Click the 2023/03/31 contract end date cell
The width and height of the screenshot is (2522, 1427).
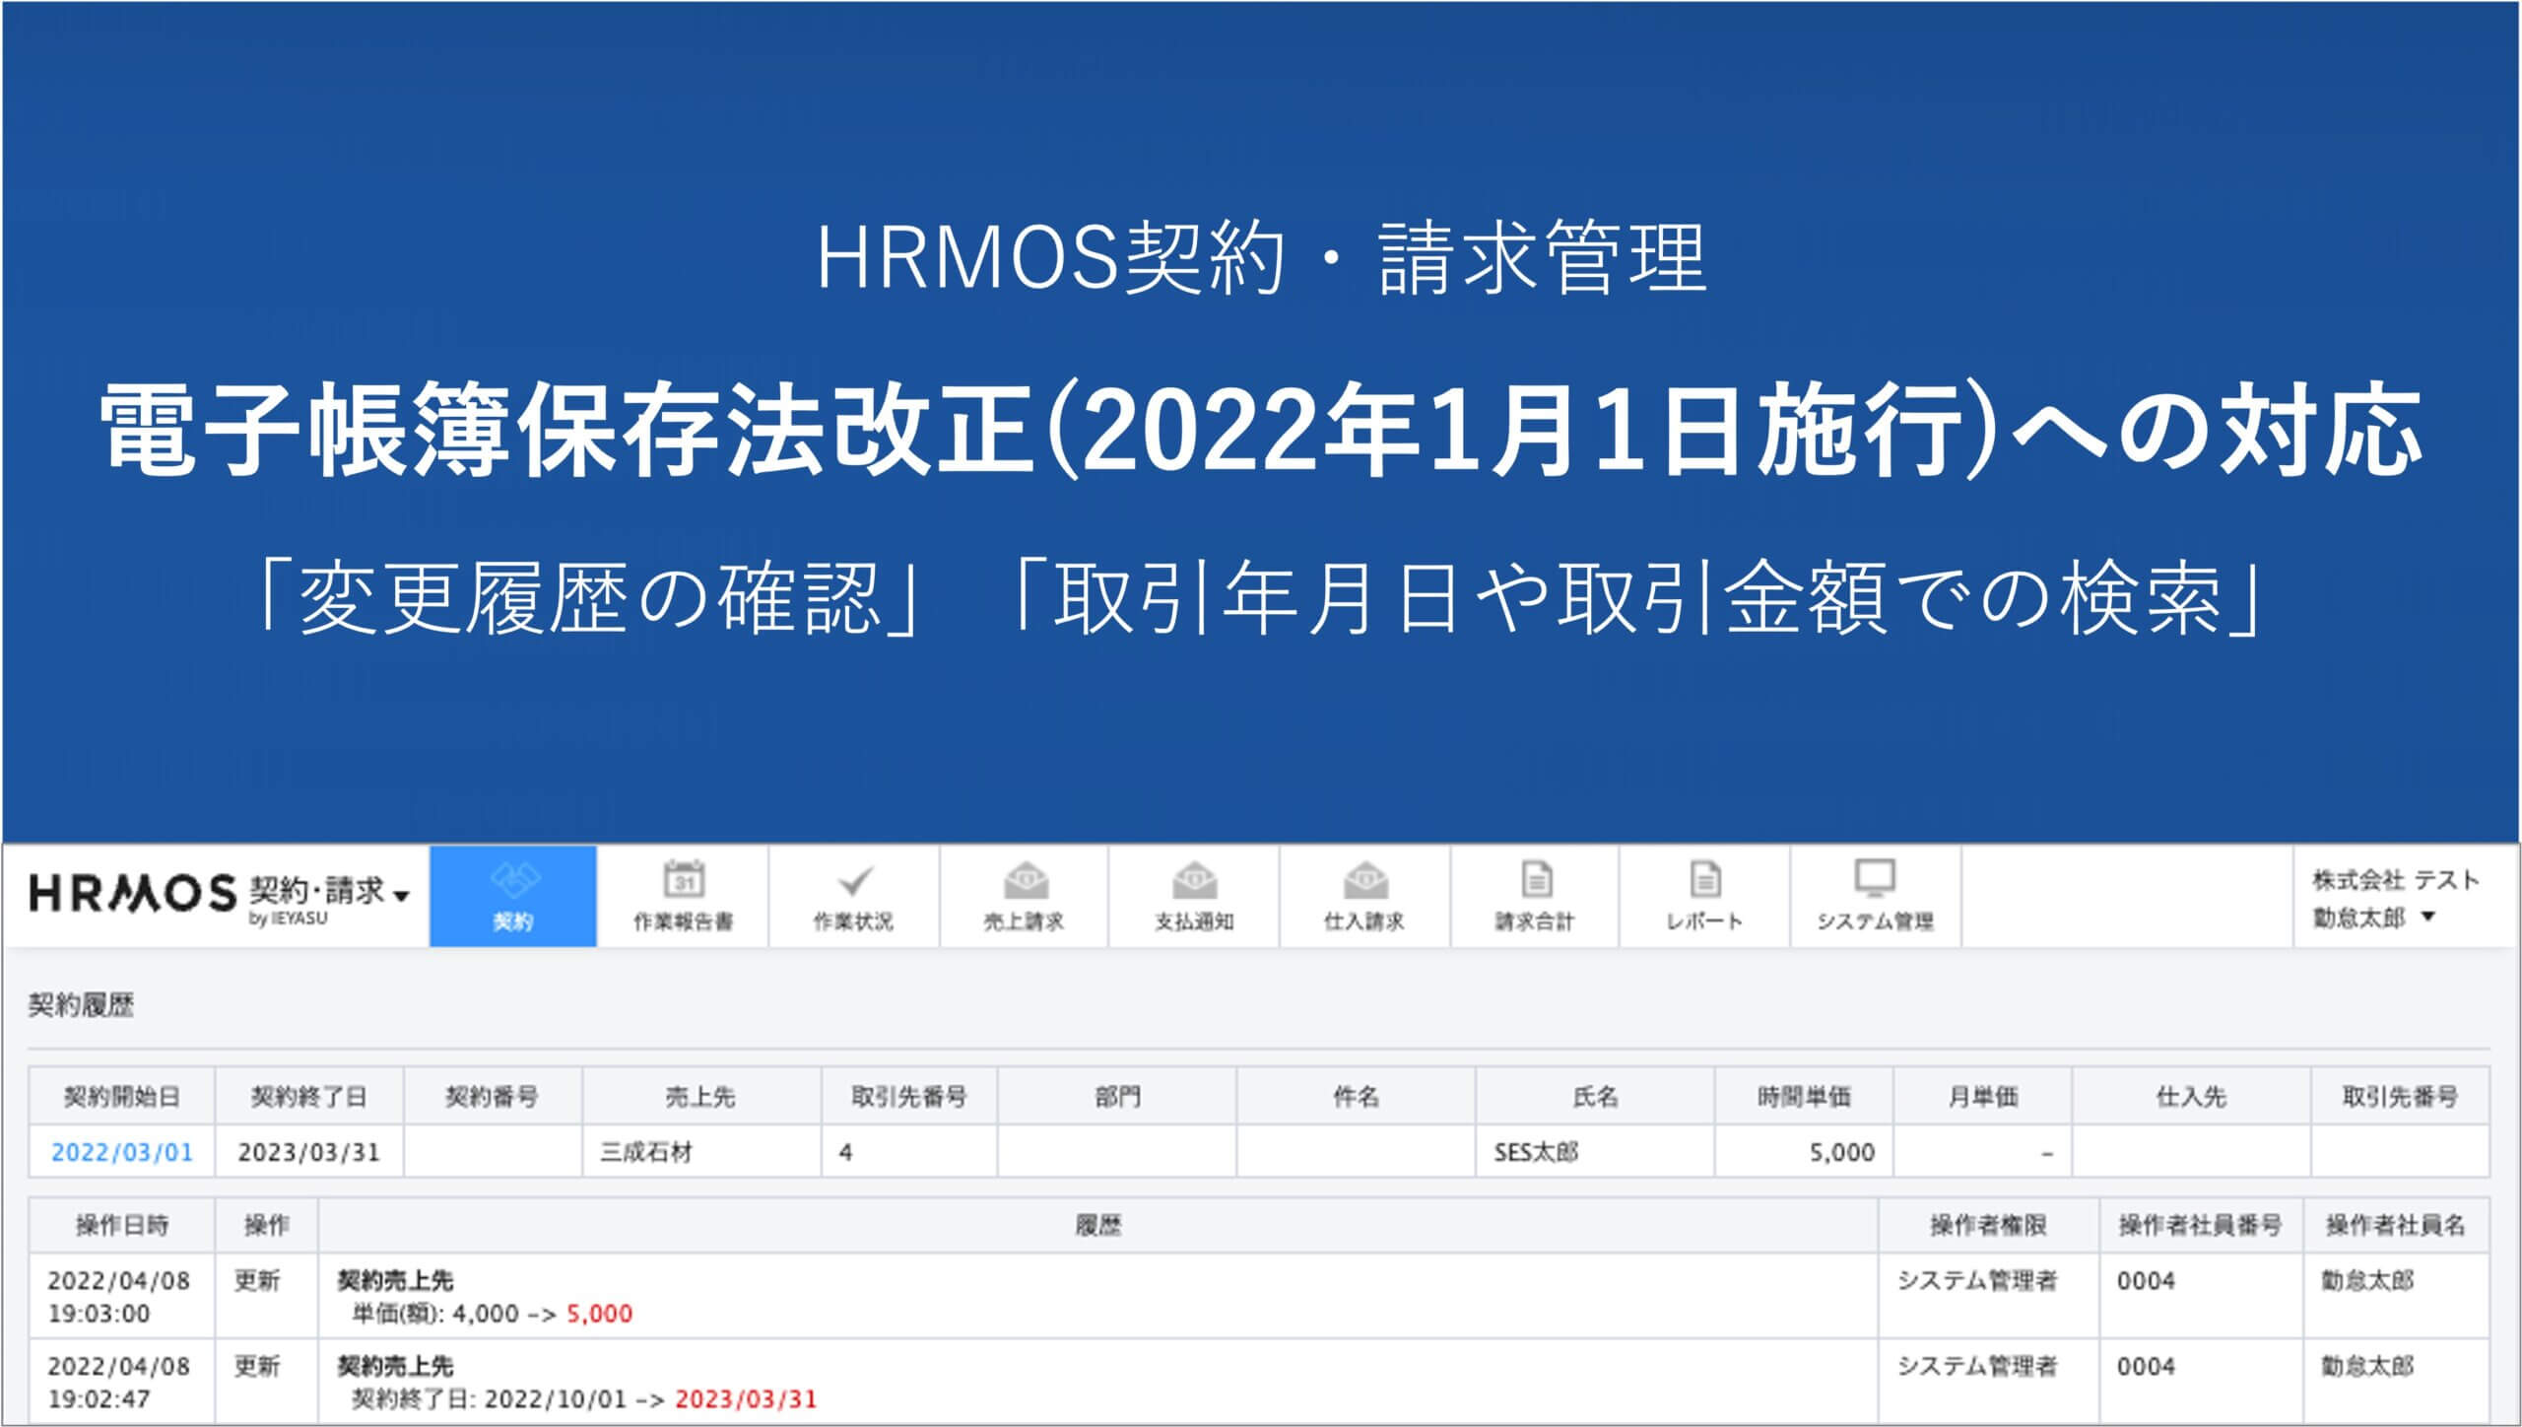(309, 1152)
